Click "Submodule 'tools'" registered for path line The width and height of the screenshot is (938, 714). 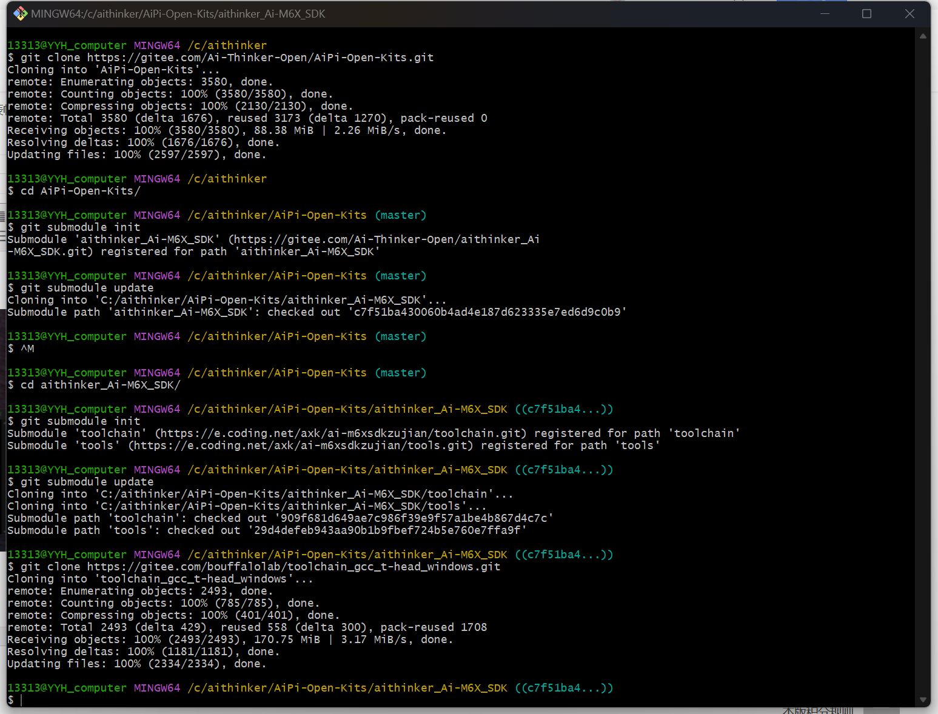click(x=333, y=445)
